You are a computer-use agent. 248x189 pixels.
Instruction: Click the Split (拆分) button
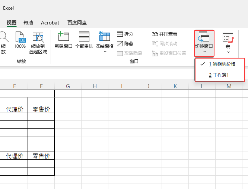point(125,34)
